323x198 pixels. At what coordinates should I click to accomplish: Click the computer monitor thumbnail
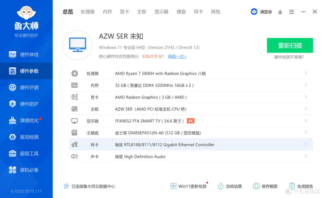[x=77, y=45]
